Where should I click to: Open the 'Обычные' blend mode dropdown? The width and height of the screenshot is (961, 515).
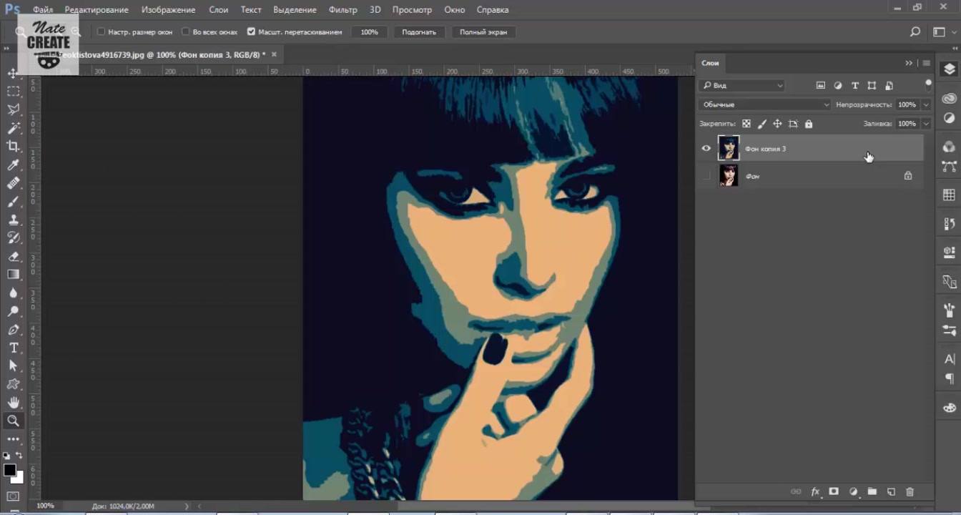[765, 104]
